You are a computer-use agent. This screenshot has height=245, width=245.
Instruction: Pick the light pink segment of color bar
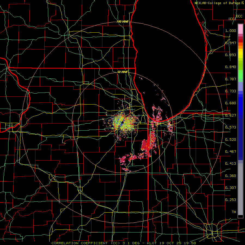pos(240,29)
